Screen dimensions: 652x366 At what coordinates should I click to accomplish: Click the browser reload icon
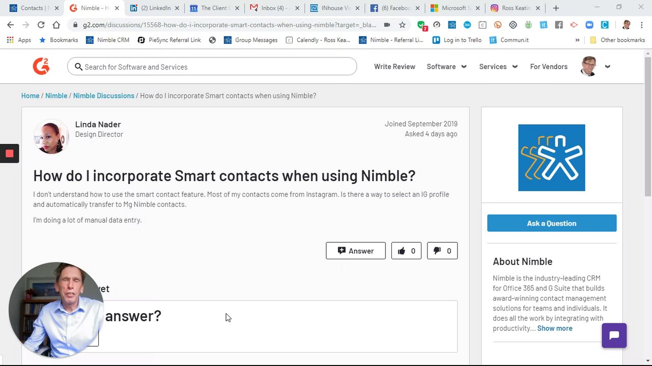coord(41,25)
